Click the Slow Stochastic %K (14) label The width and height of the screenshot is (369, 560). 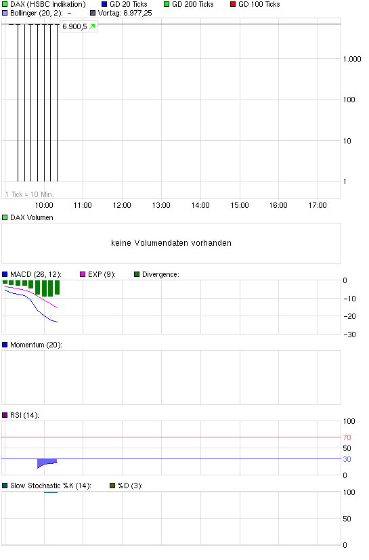(x=51, y=486)
